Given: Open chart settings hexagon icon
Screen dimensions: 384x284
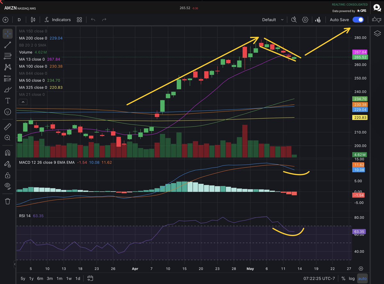Looking at the screenshot, I should click(305, 20).
